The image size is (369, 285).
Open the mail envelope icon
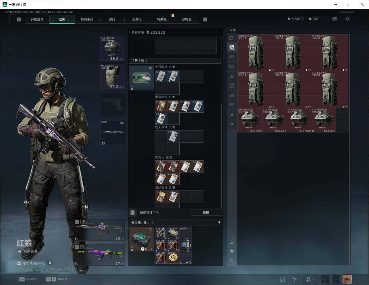coord(335,19)
